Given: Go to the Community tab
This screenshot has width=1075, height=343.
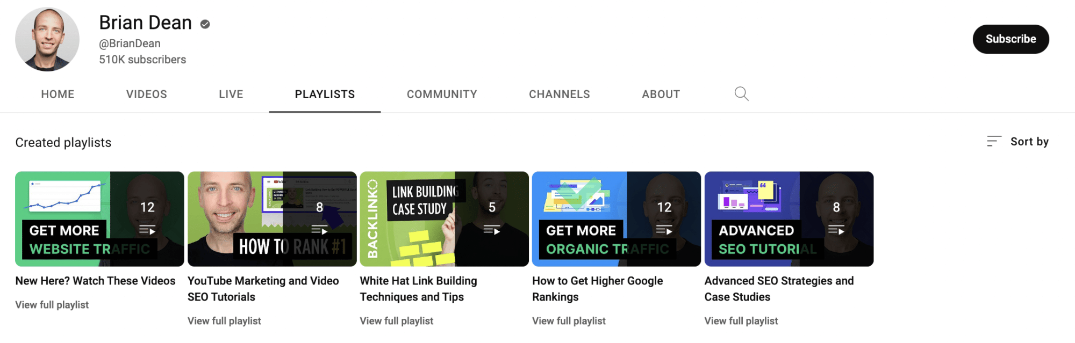Looking at the screenshot, I should (442, 94).
